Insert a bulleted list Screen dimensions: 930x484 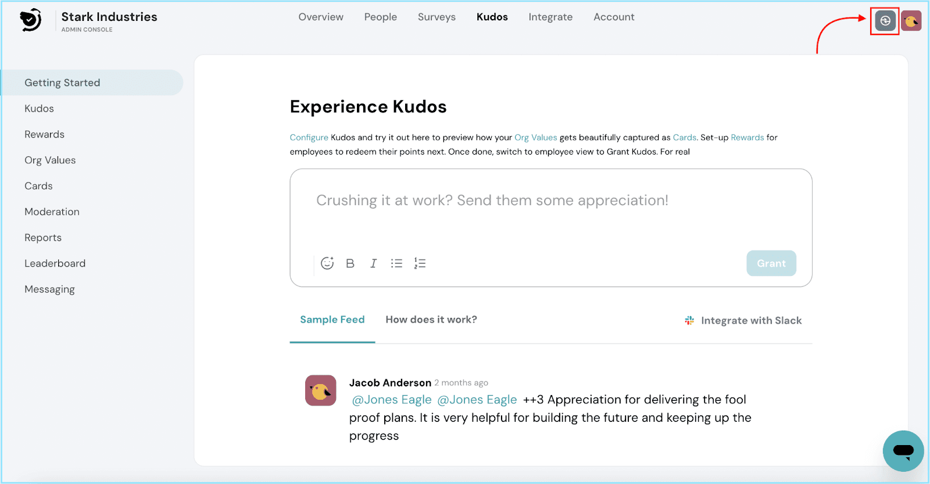pos(396,263)
